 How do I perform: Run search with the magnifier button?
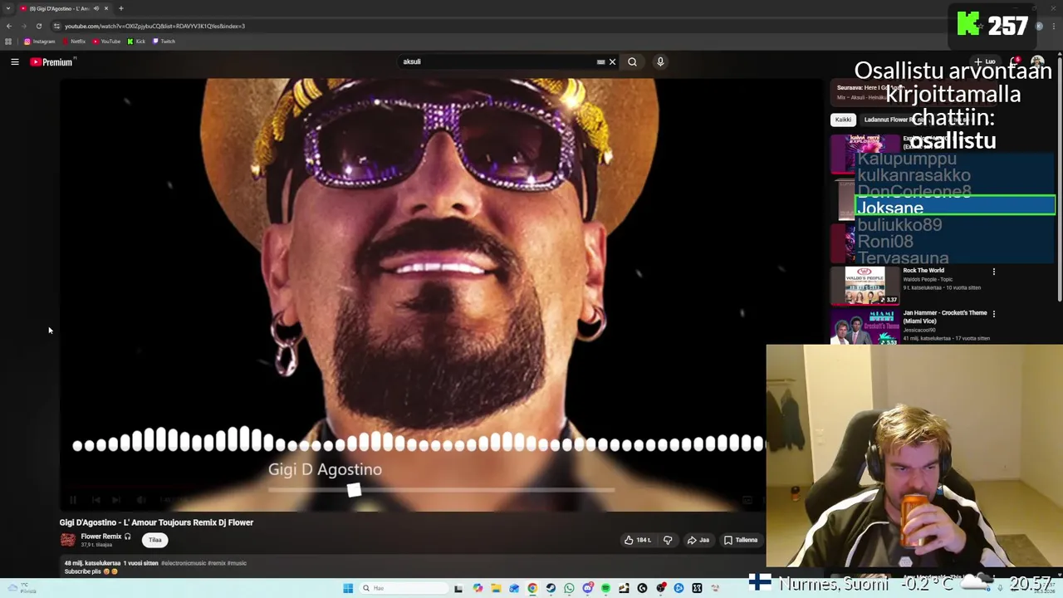point(632,61)
